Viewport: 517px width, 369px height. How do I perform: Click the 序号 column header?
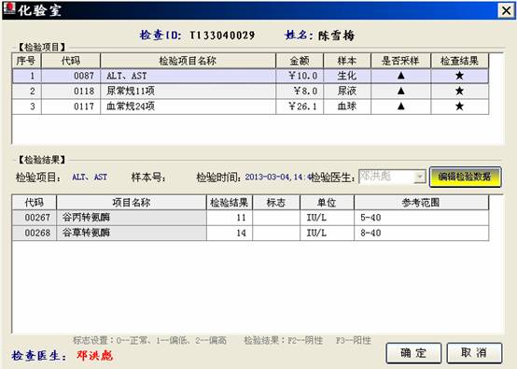pos(26,61)
